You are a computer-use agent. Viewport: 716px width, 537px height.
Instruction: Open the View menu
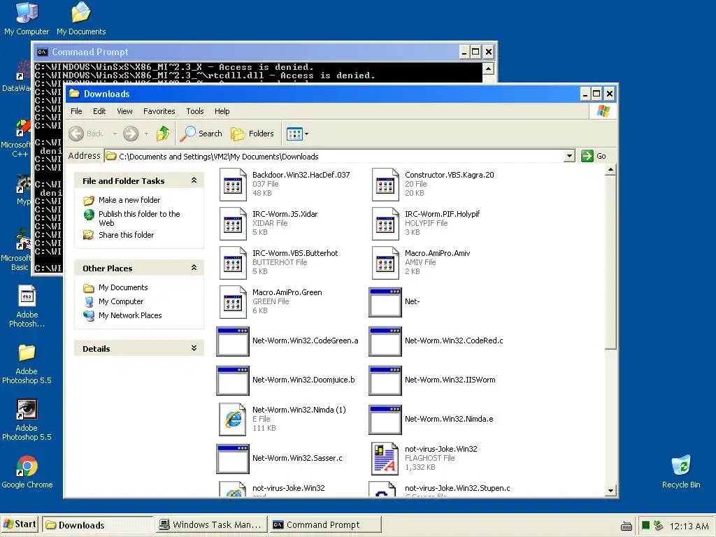pos(124,111)
